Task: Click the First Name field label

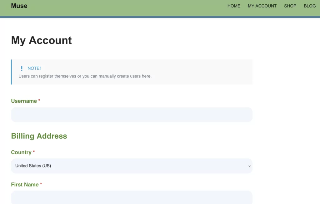Action: (x=25, y=185)
